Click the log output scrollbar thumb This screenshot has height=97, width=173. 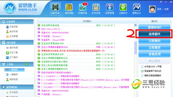(135, 48)
